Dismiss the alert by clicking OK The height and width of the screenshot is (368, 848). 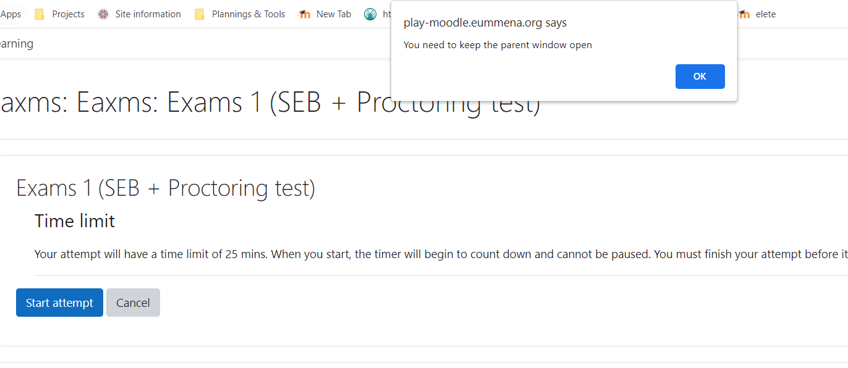(x=700, y=76)
